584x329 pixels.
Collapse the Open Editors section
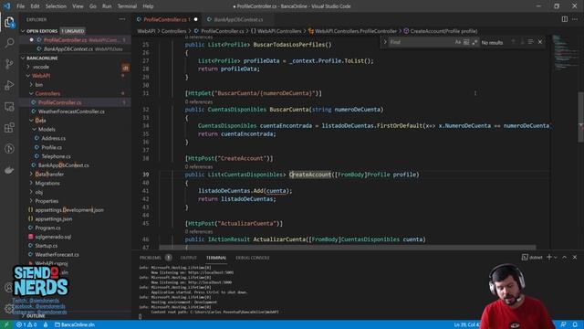click(23, 31)
